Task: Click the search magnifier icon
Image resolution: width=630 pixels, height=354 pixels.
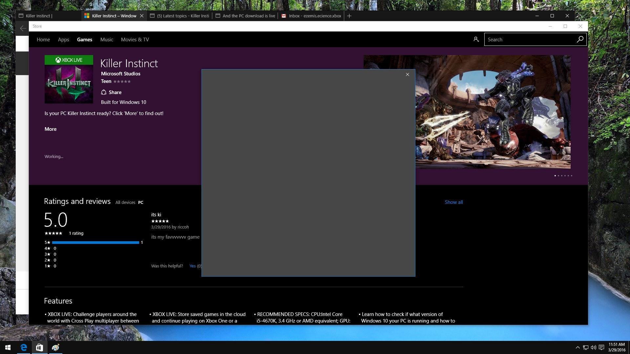Action: 580,39
